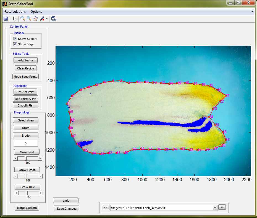The image size is (257, 218).
Task: Click the morphology size input field
Action: click(26, 143)
